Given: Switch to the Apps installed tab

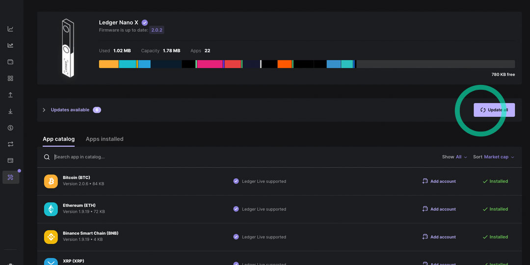Looking at the screenshot, I should coord(105,139).
